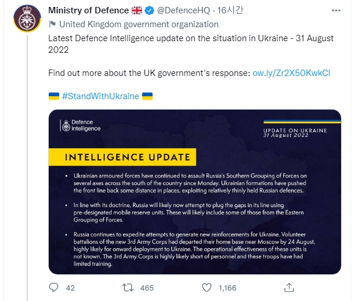This screenshot has height=301, width=355.
Task: Click the grey government organization flag icon
Action: point(52,24)
